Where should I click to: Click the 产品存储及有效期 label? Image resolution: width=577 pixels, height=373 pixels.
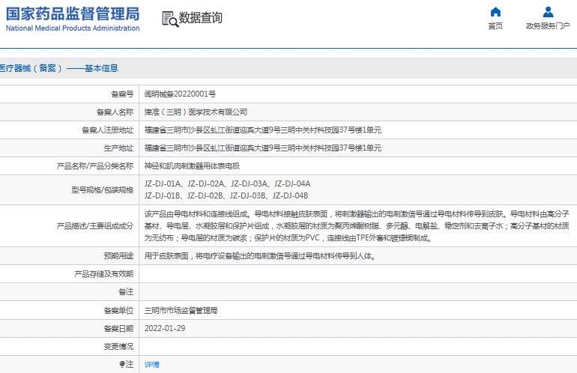[103, 274]
